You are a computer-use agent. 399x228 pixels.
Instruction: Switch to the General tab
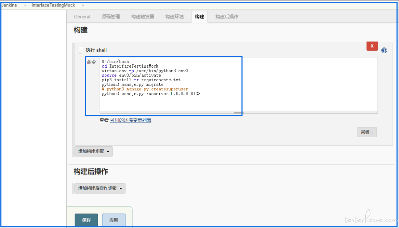tap(82, 17)
